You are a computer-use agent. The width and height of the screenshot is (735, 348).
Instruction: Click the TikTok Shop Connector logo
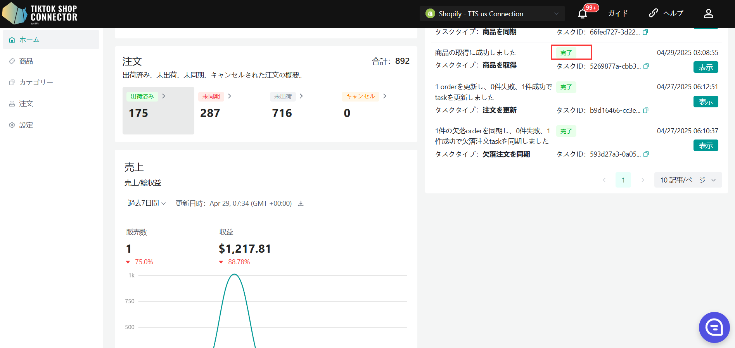click(40, 14)
